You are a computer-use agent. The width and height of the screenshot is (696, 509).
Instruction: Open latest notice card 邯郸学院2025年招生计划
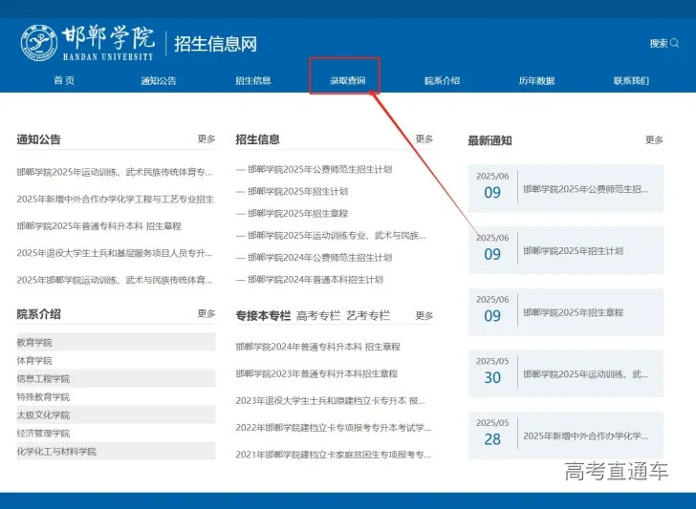[566, 250]
